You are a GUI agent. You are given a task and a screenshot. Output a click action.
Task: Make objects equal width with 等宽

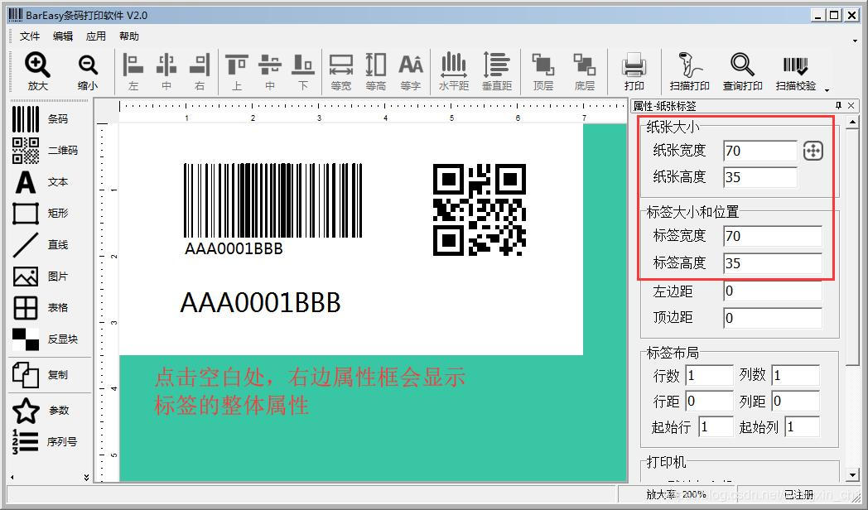click(x=341, y=71)
